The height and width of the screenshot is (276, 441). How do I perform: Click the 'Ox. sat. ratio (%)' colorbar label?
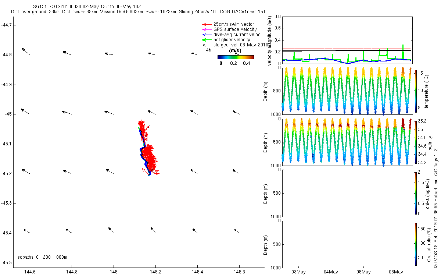(x=429, y=244)
